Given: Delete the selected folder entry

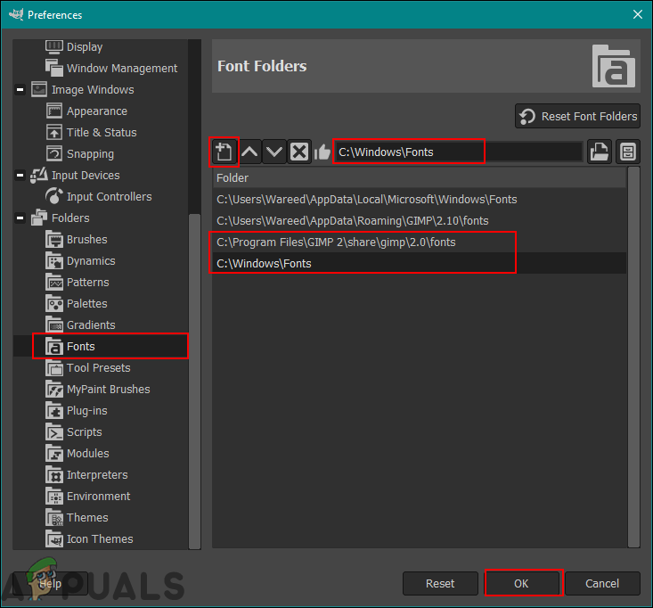Looking at the screenshot, I should (299, 152).
